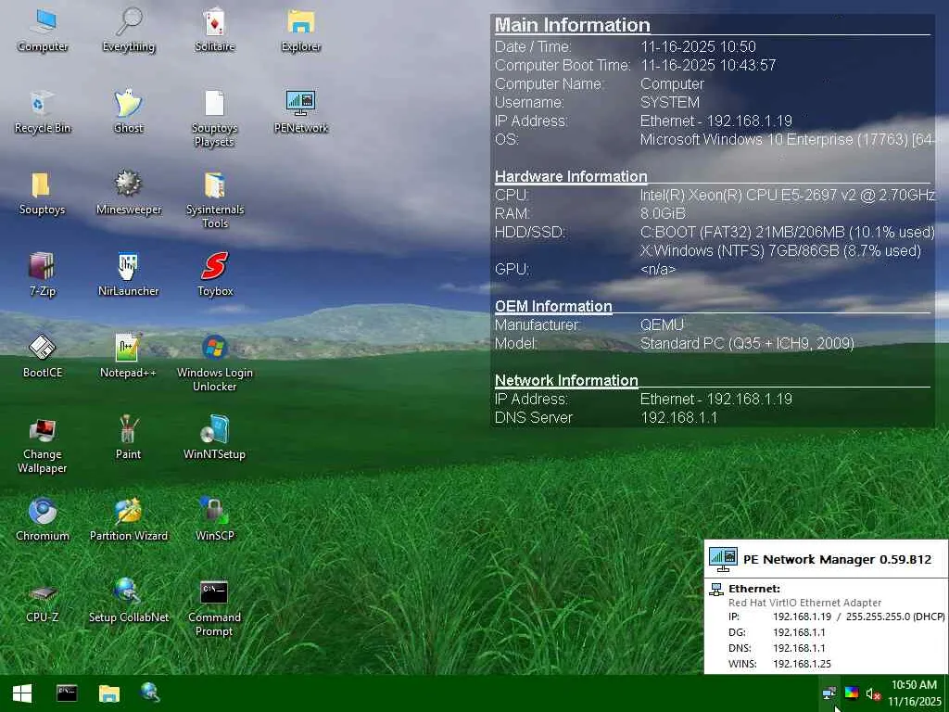Click the Hardware Information heading
This screenshot has height=712, width=949.
tap(571, 176)
